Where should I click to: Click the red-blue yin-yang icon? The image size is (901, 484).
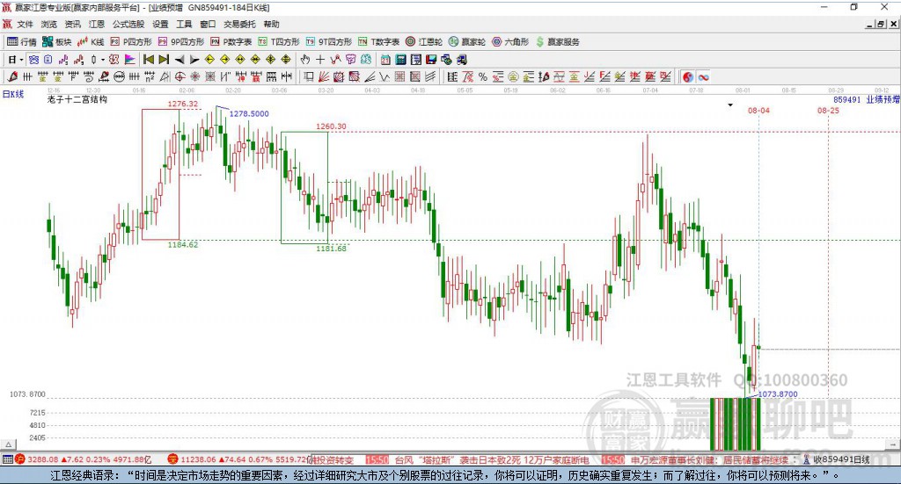click(688, 76)
